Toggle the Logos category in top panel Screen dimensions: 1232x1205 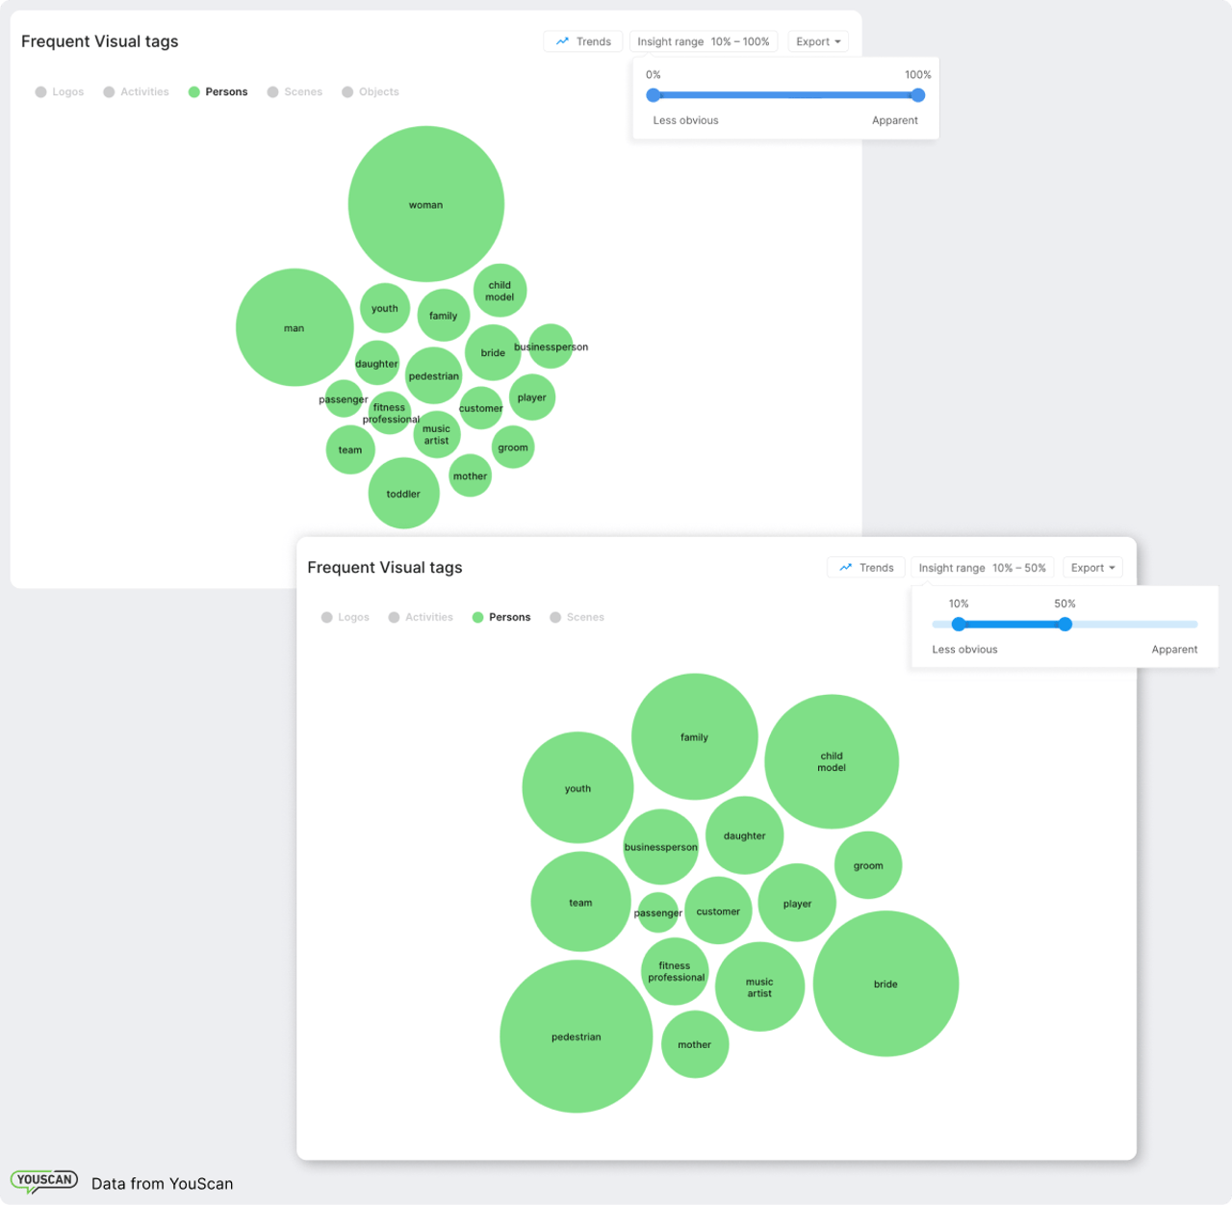[60, 92]
